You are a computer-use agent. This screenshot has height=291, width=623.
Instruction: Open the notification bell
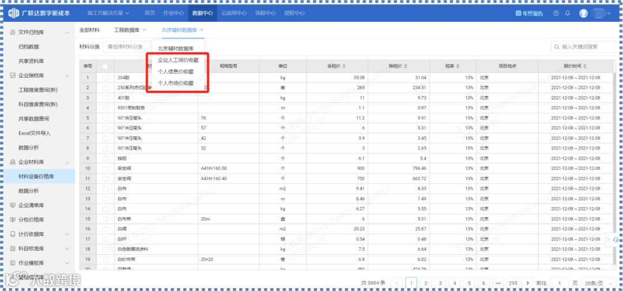tap(568, 13)
